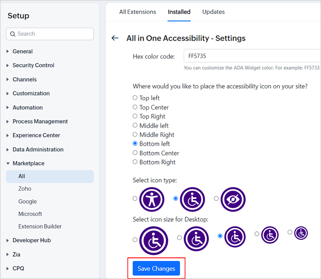Screen dimensions: 321x279
Task: Click the Customization label in sidebar
Action: [x=31, y=94]
